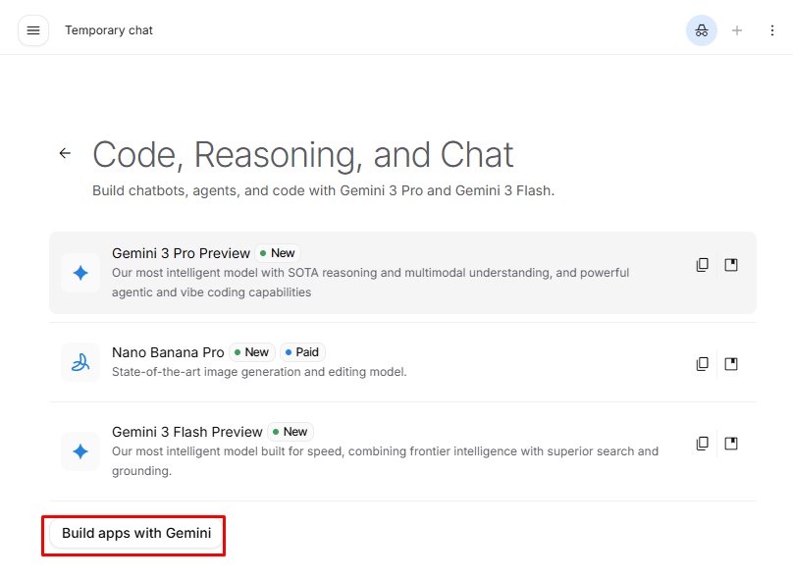Screen dimensions: 793x580
Task: Click the panel icon beside Gemini 3 Flash Preview
Action: coord(731,444)
